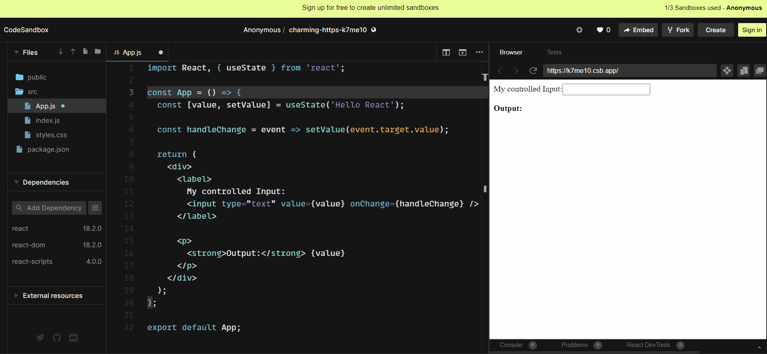This screenshot has height=354, width=767.
Task: Click the split editor view icon
Action: pos(446,52)
